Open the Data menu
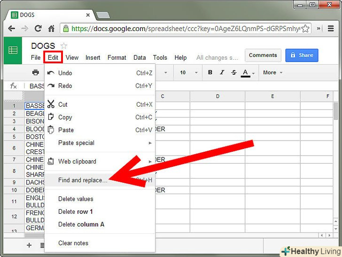The image size is (342, 257). 140,58
